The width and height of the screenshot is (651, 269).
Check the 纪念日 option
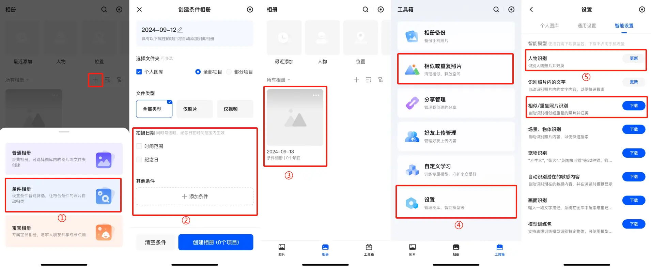pyautogui.click(x=139, y=160)
